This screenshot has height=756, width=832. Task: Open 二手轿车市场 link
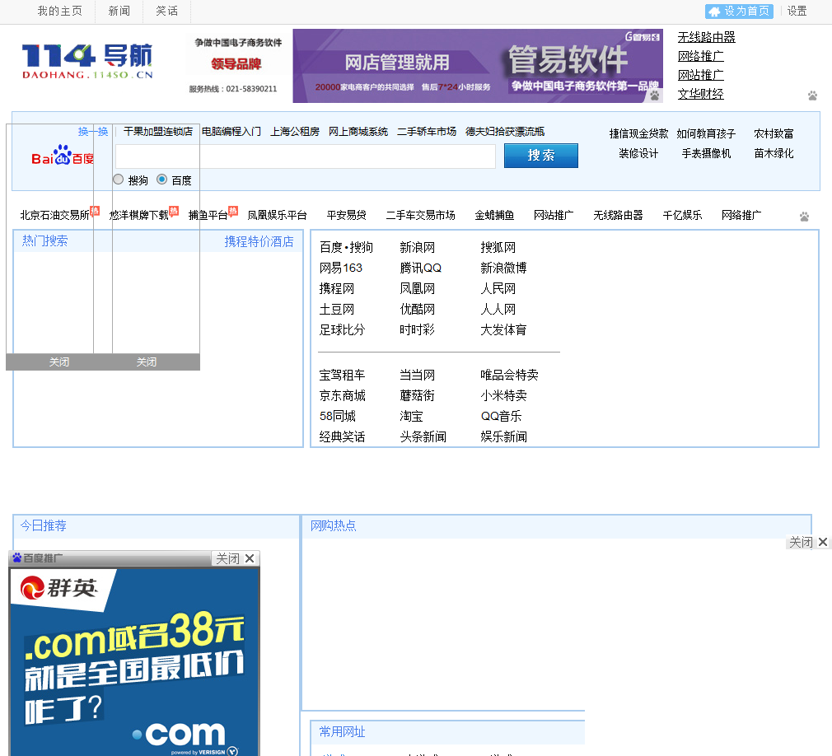[x=427, y=132]
